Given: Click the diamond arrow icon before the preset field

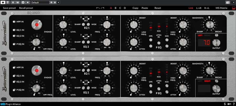Looking at the screenshot, I should pos(27,2).
